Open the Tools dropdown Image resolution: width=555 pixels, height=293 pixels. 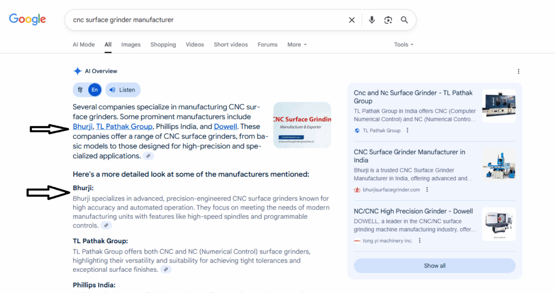(x=403, y=44)
